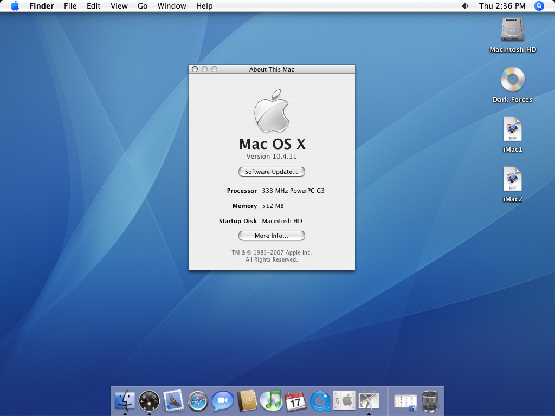Click the More Info... button
Screen dimensions: 555x416
(x=272, y=236)
